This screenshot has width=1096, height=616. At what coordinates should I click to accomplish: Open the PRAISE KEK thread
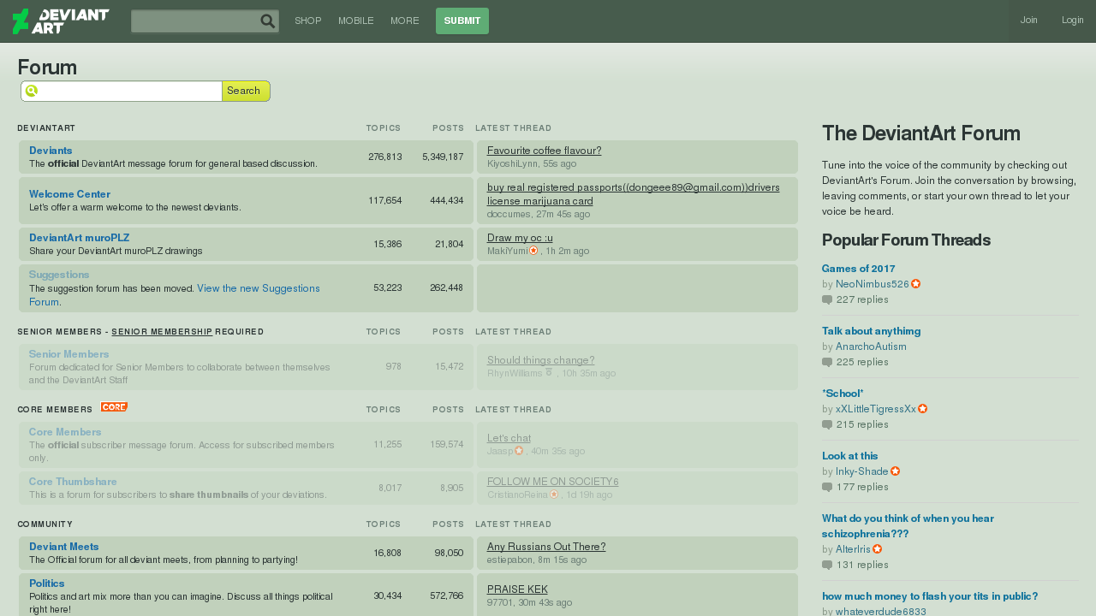[517, 589]
